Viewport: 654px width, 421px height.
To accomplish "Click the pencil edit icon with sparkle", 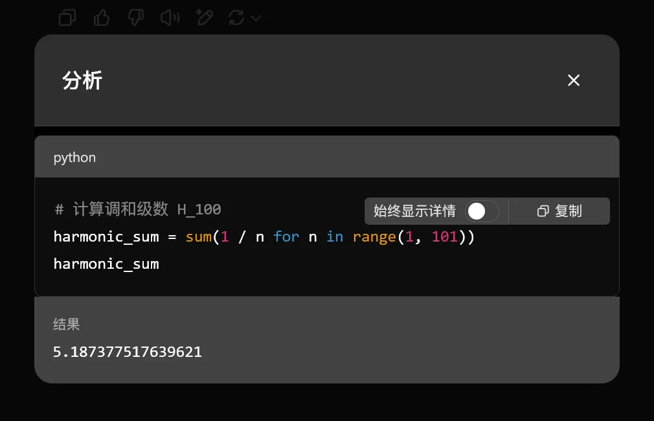I will tap(204, 17).
